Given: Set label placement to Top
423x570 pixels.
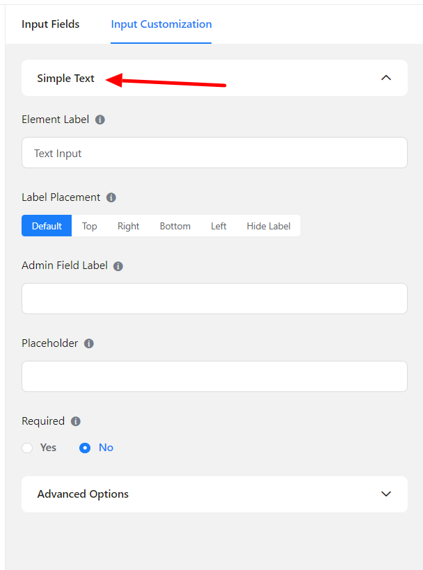Looking at the screenshot, I should (x=90, y=226).
